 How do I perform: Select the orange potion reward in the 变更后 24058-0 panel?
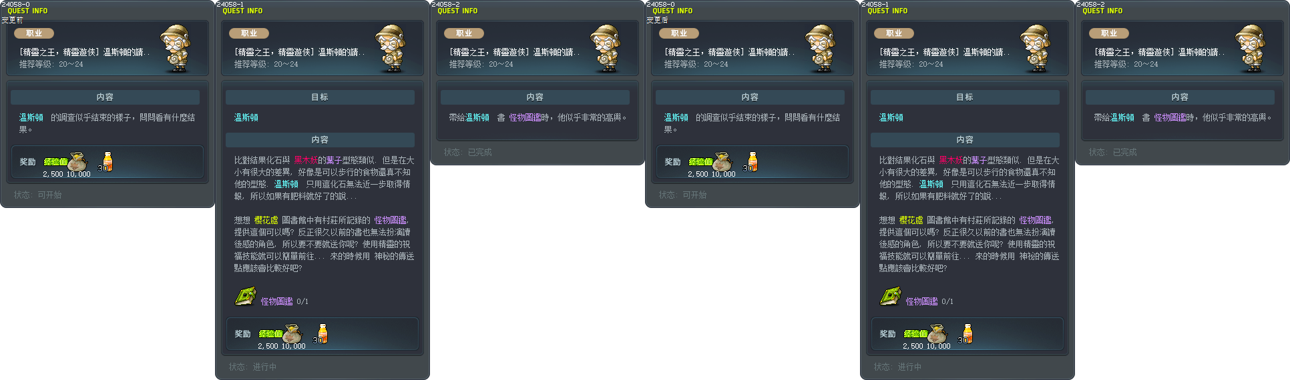pos(752,162)
